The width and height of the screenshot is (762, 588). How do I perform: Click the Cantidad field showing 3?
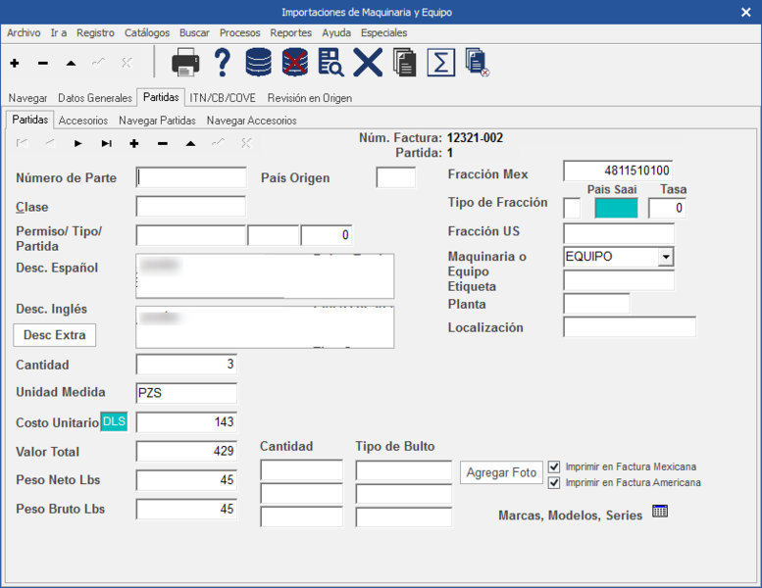pyautogui.click(x=186, y=365)
